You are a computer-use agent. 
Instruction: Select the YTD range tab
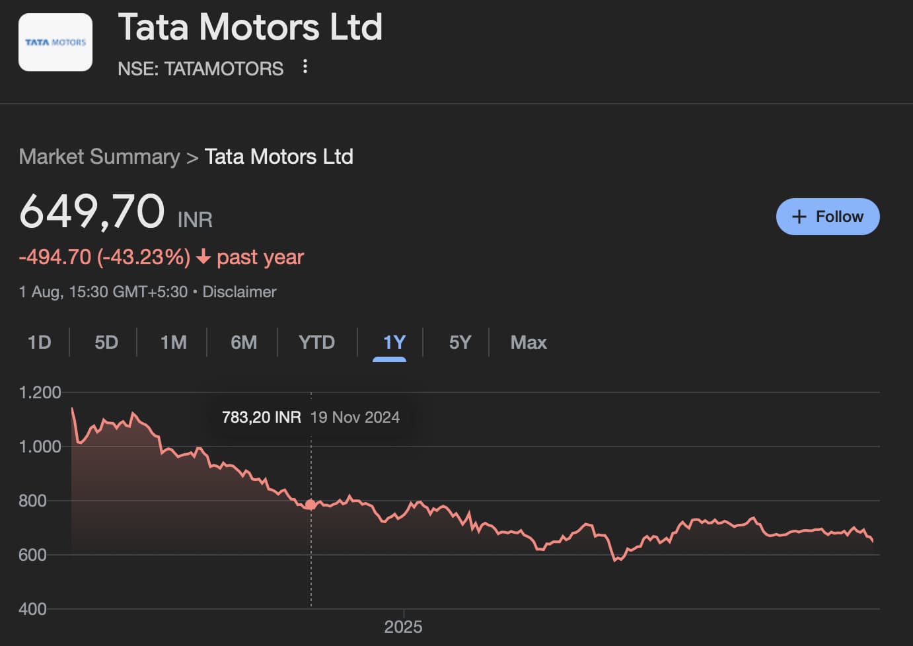click(x=316, y=342)
